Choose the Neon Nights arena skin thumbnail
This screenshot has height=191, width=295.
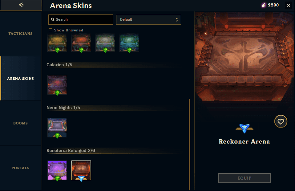click(x=57, y=128)
